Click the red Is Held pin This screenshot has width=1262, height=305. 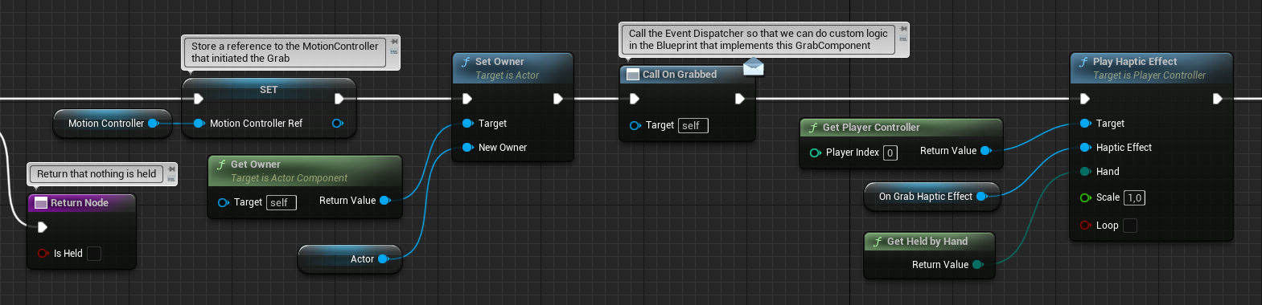(x=43, y=254)
